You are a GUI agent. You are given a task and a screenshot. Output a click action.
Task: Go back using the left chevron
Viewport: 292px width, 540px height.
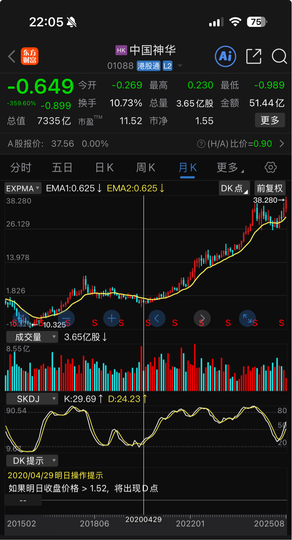(12, 56)
